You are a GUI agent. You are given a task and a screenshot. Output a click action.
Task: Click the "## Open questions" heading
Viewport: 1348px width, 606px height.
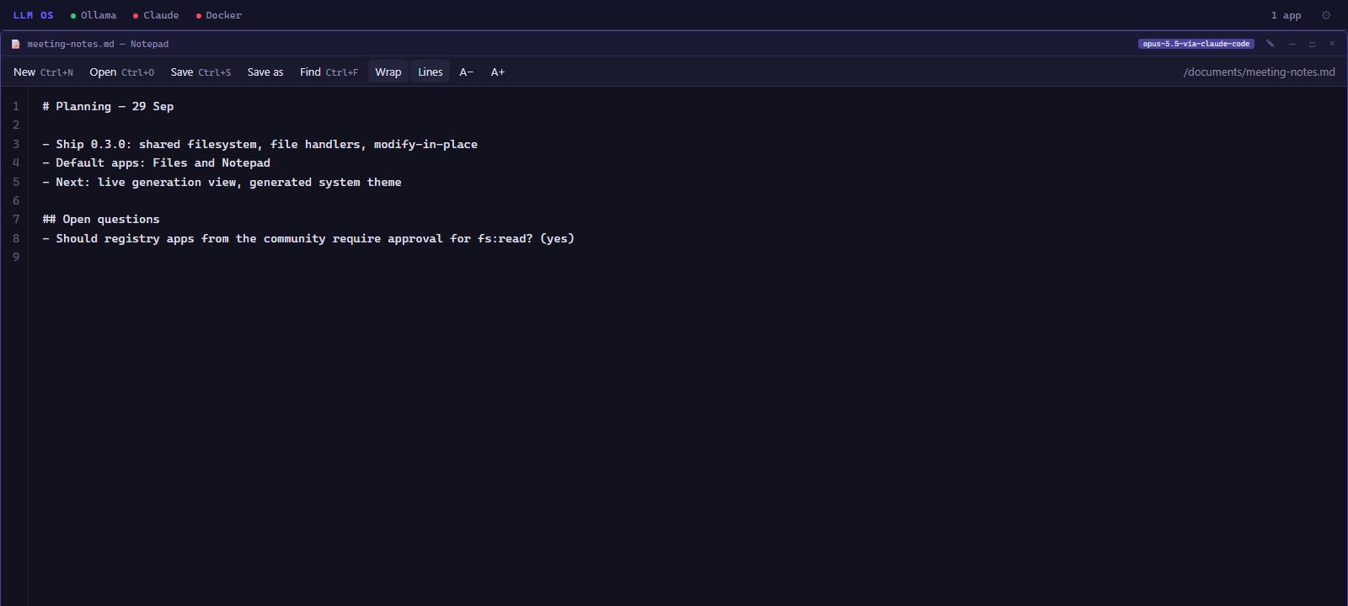(x=101, y=220)
